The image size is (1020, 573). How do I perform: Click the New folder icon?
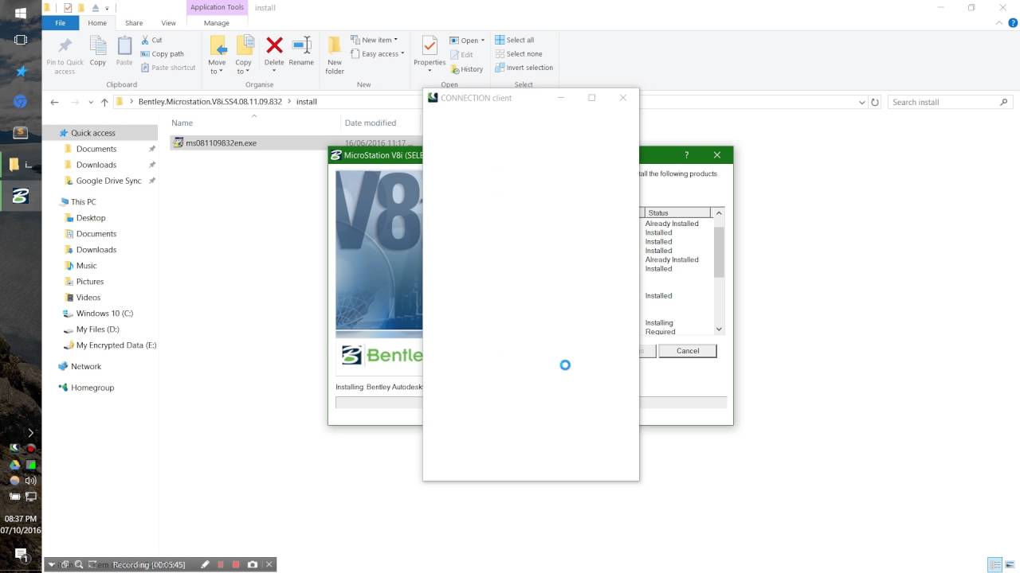(x=335, y=45)
